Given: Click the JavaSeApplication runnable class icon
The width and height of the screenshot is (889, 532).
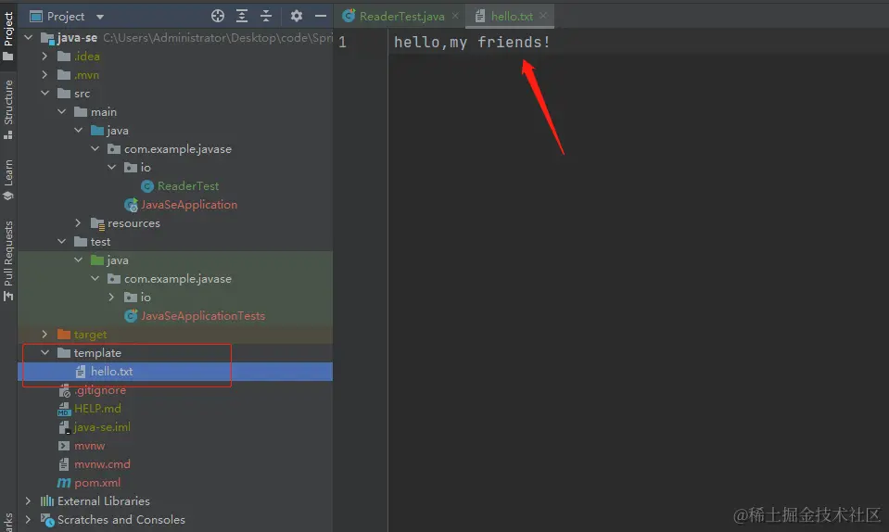Looking at the screenshot, I should 131,205.
